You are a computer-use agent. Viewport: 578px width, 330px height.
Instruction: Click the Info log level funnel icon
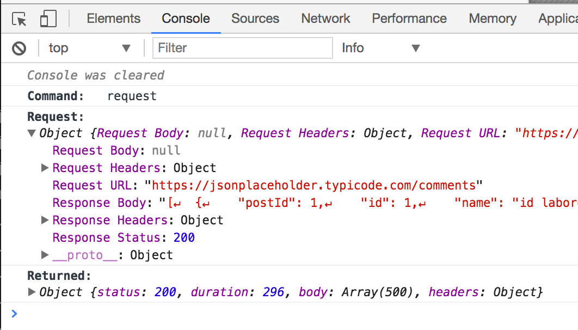(416, 48)
